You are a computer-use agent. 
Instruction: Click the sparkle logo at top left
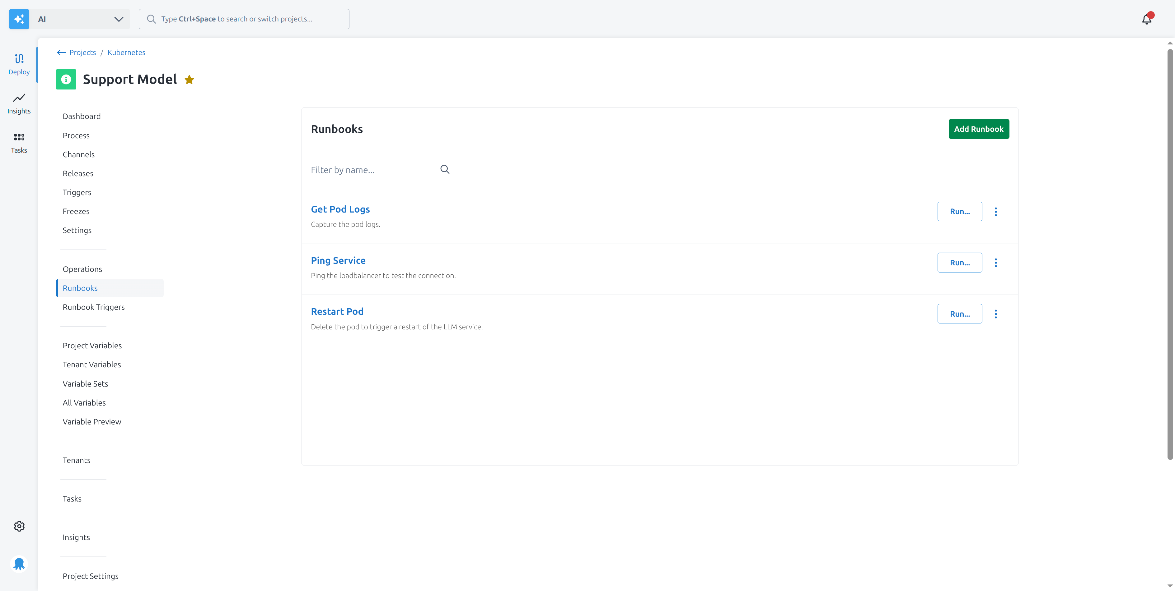[19, 19]
